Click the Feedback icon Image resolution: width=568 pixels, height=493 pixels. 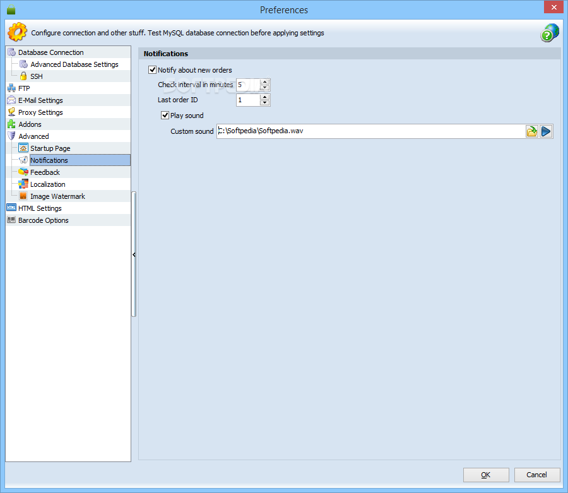click(23, 172)
